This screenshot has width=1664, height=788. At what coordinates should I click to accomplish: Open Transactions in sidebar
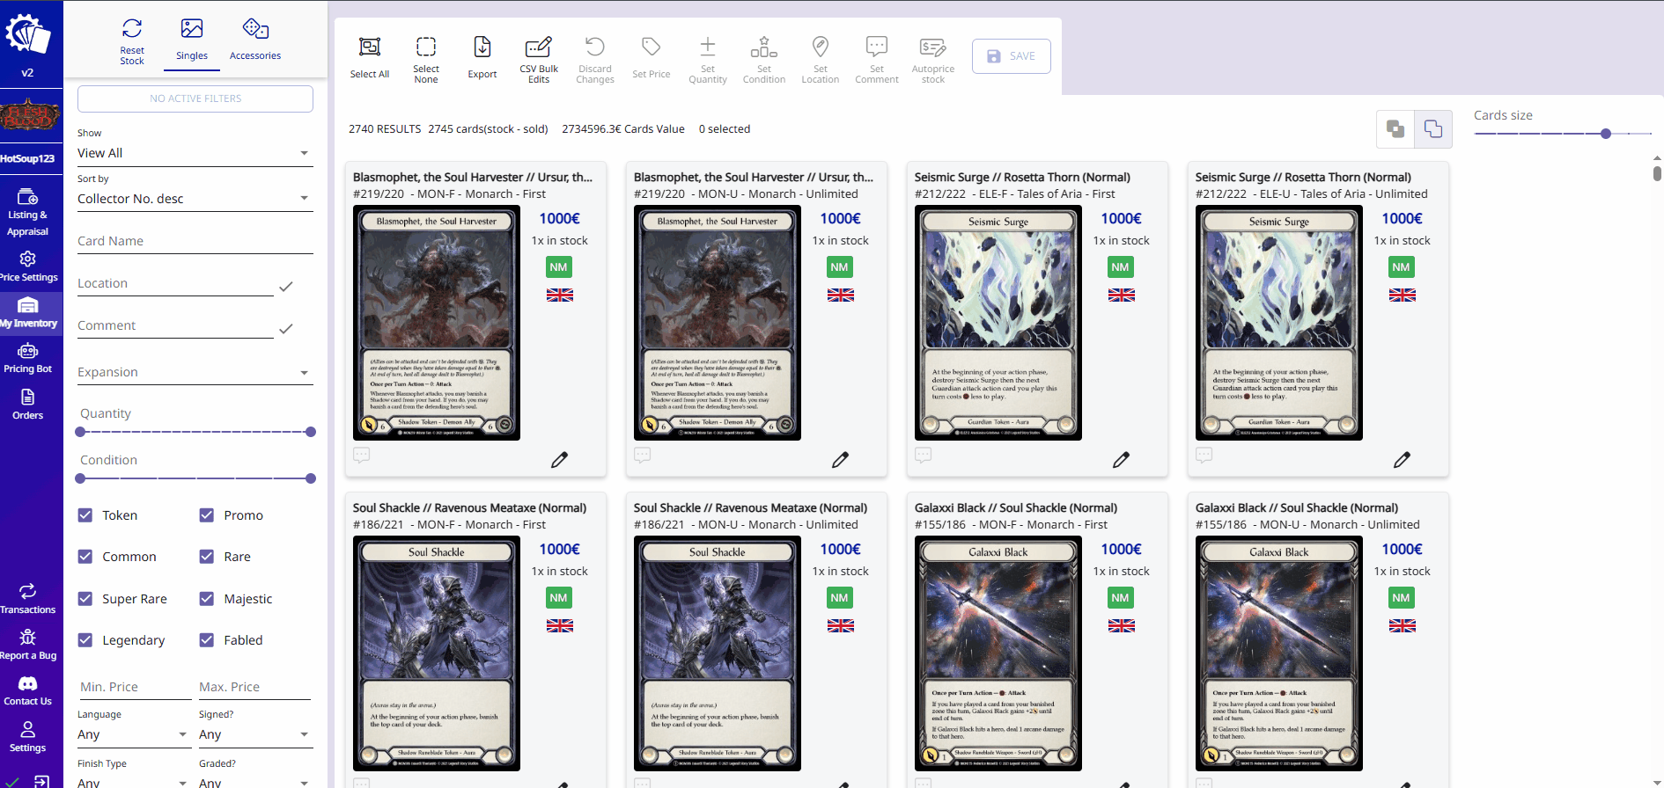[x=28, y=599]
